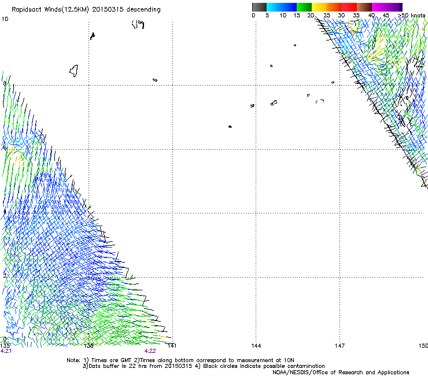Click the NOAA/NESDIS credit line

(x=341, y=372)
